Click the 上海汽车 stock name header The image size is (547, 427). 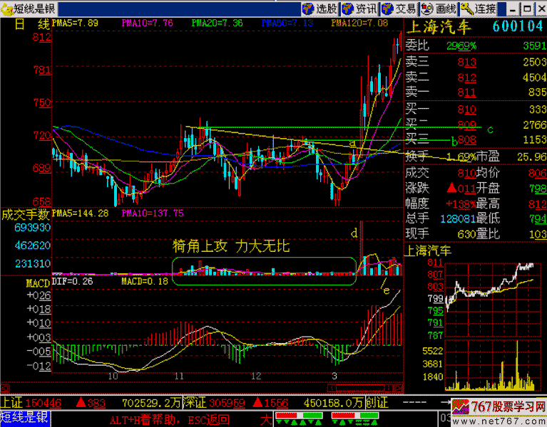pyautogui.click(x=439, y=27)
